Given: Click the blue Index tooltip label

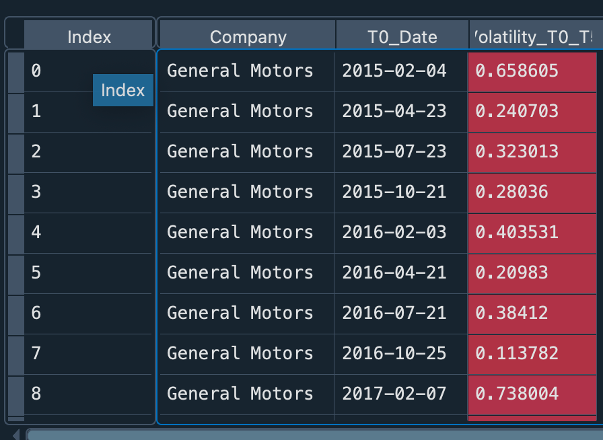Looking at the screenshot, I should pyautogui.click(x=123, y=91).
